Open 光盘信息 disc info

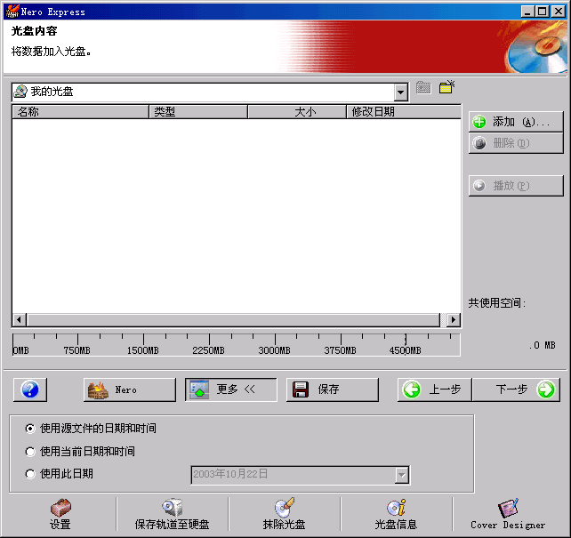coord(396,514)
